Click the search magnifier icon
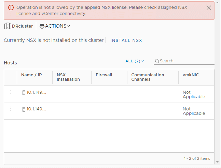 (x=157, y=61)
